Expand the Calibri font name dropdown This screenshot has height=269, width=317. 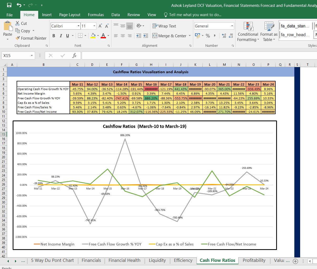(x=79, y=26)
